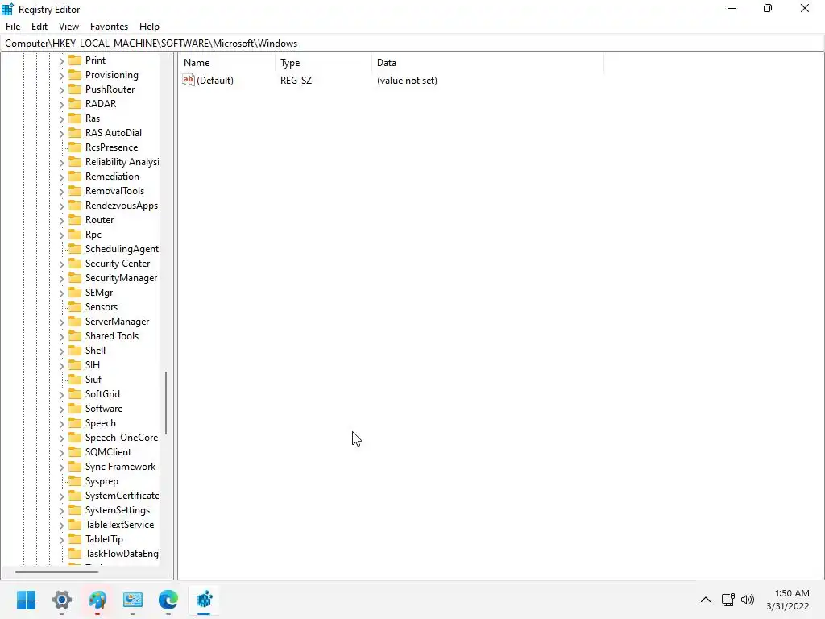The image size is (825, 619).
Task: Click the Router folder icon
Action: (75, 220)
